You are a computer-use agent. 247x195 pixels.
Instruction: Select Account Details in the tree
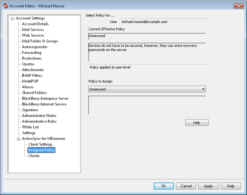tap(35, 24)
